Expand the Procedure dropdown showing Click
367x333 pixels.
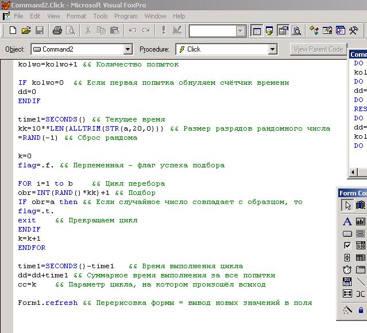[x=273, y=49]
